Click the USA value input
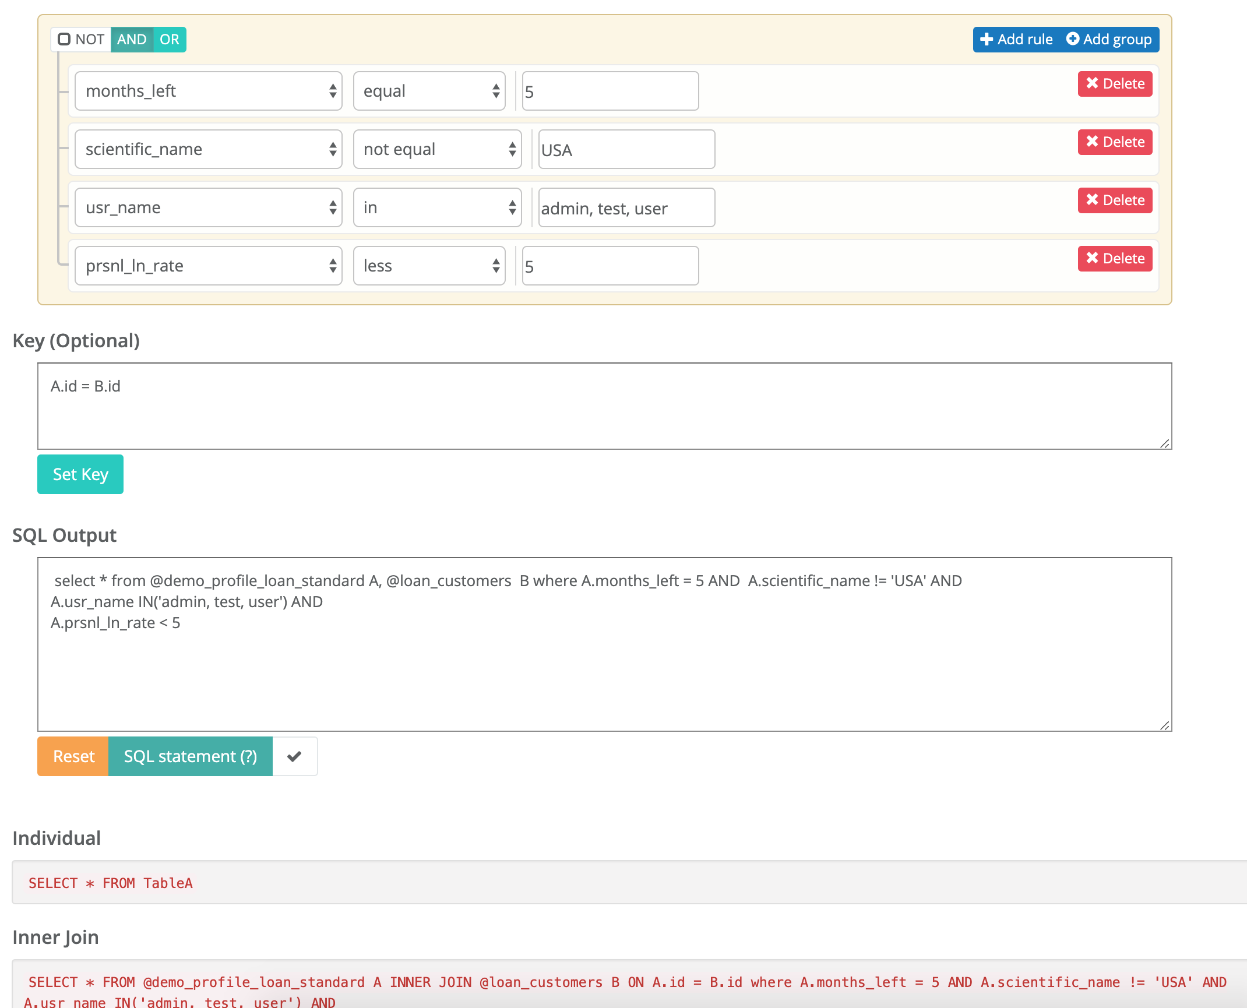 coord(626,149)
